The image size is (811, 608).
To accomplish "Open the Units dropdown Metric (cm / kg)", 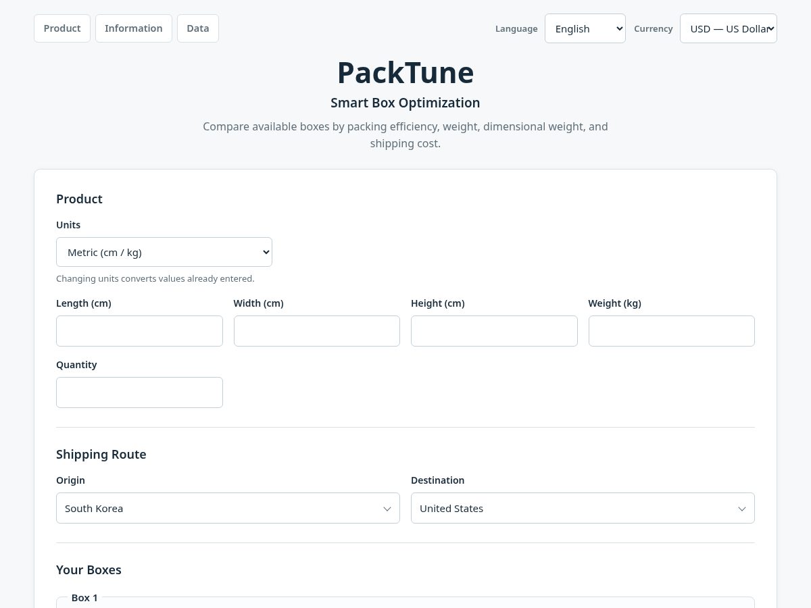I will 164,252.
